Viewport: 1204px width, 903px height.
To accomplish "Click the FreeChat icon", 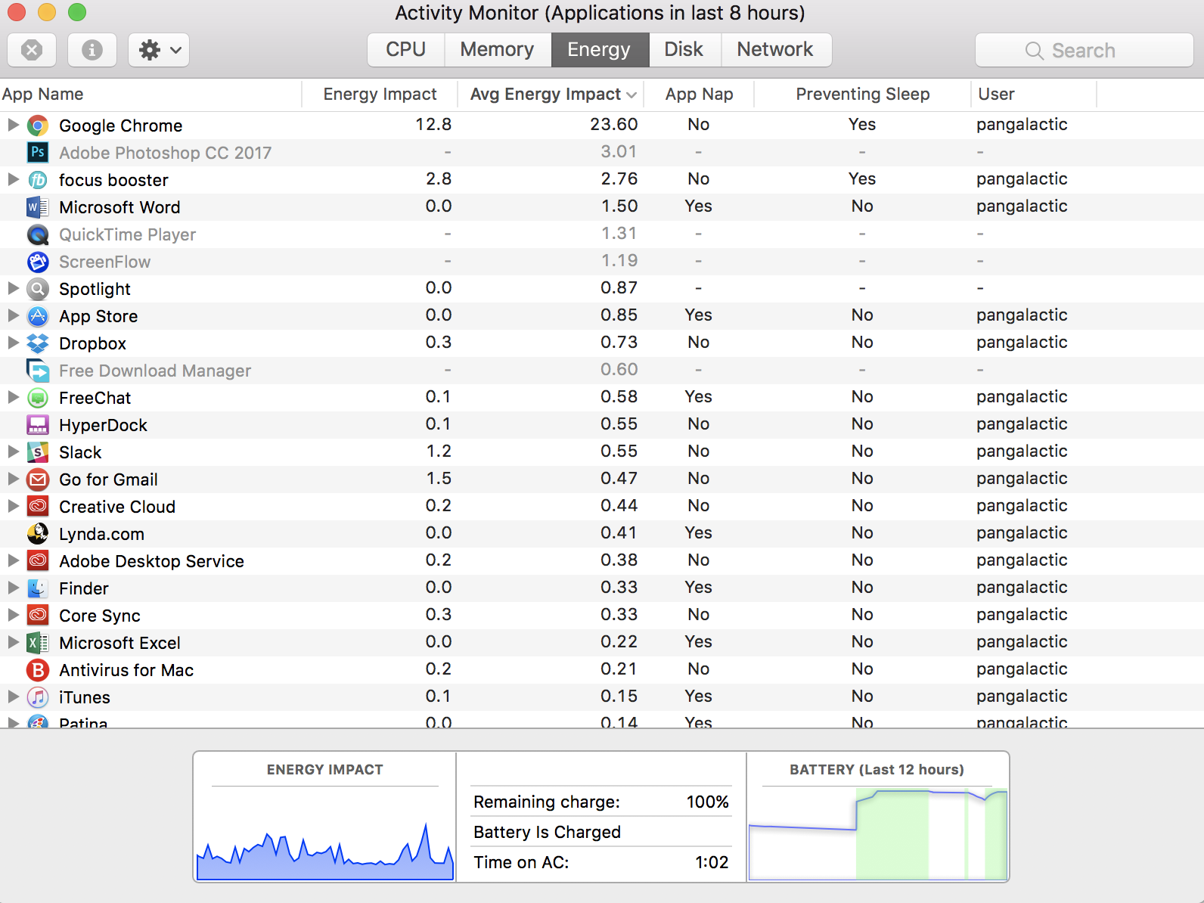I will 38,398.
